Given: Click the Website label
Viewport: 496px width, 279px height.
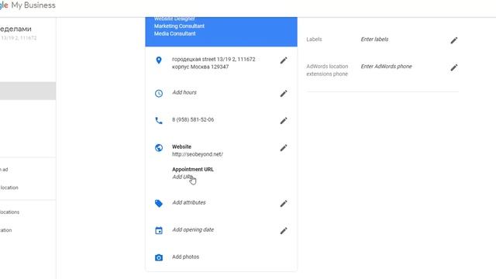Looking at the screenshot, I should [181, 146].
